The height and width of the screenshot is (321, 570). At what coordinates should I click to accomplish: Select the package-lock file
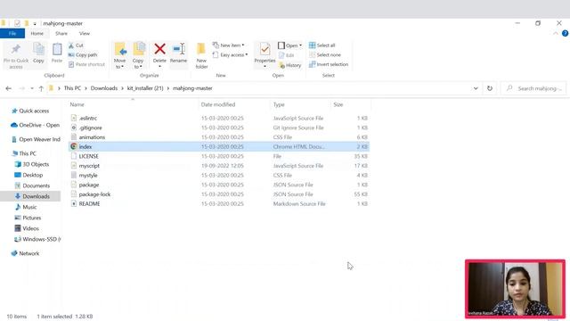pos(94,194)
